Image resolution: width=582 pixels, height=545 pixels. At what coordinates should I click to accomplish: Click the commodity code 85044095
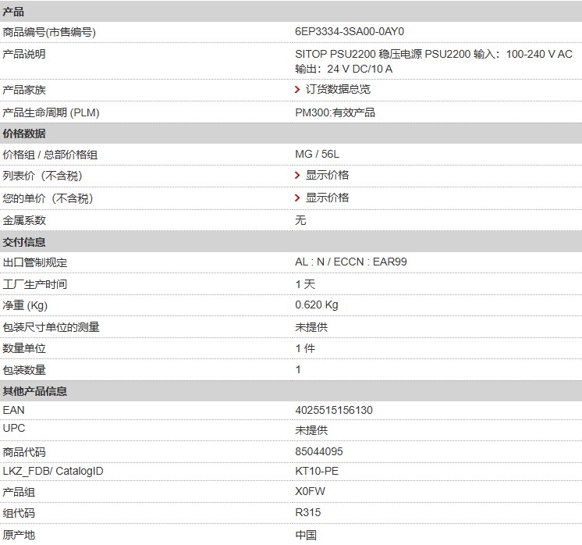(318, 452)
